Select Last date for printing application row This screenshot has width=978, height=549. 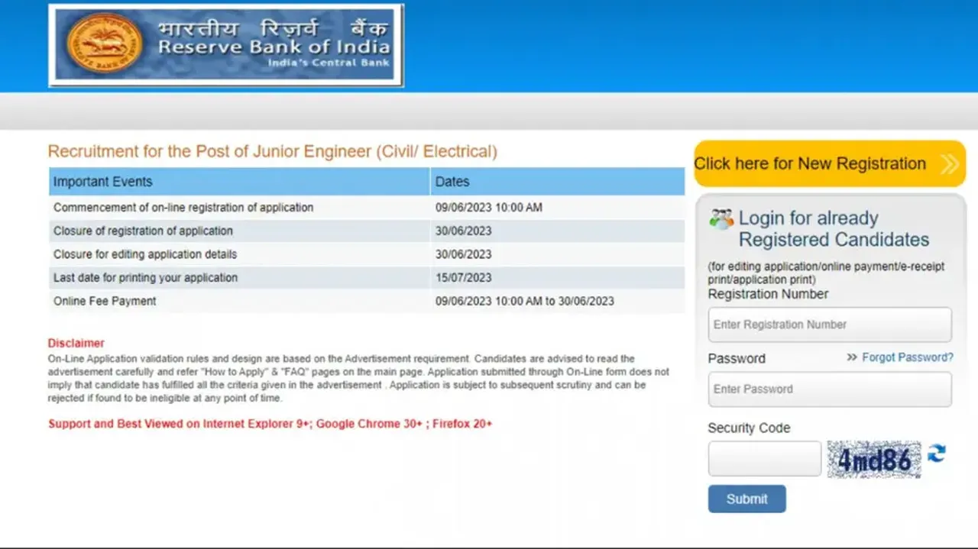(x=145, y=278)
